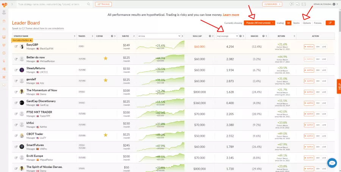Select the Futures trading filter

[318, 23]
